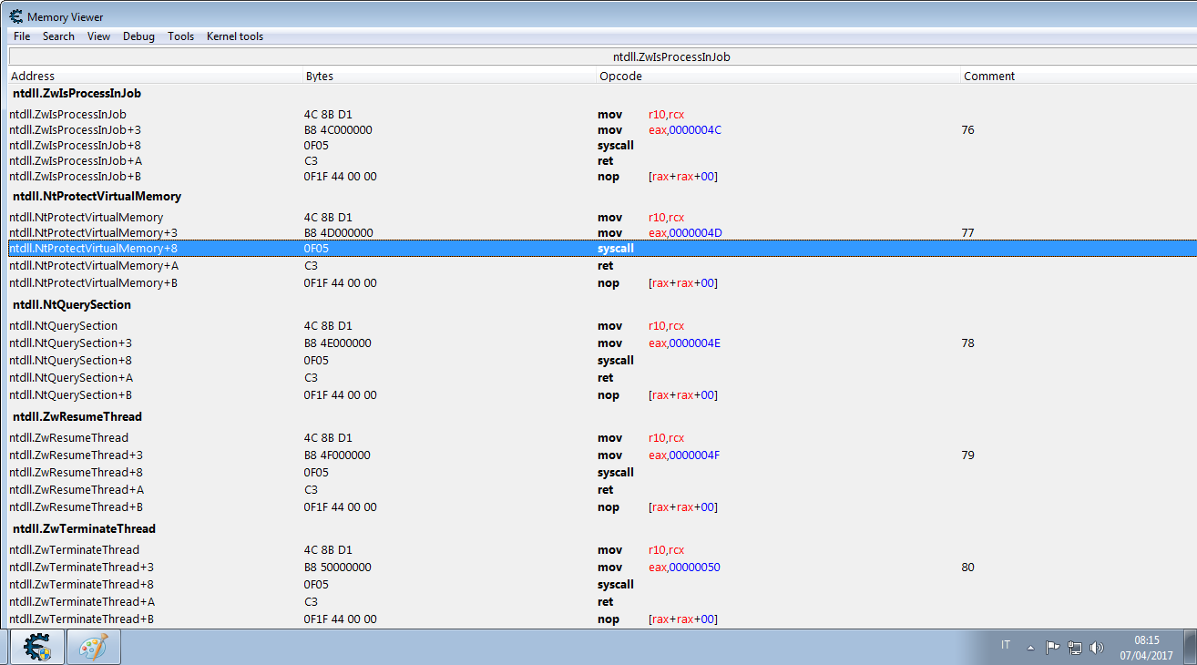The image size is (1197, 665).
Task: Open the Kernel tools menu
Action: pos(235,36)
